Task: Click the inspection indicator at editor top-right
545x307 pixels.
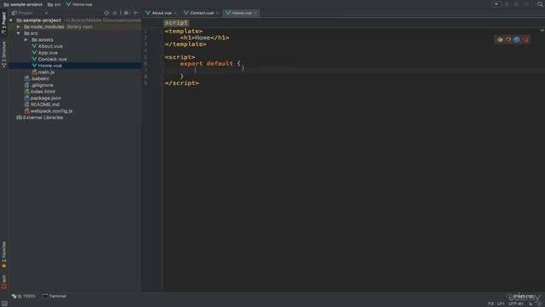Action: pos(542,31)
